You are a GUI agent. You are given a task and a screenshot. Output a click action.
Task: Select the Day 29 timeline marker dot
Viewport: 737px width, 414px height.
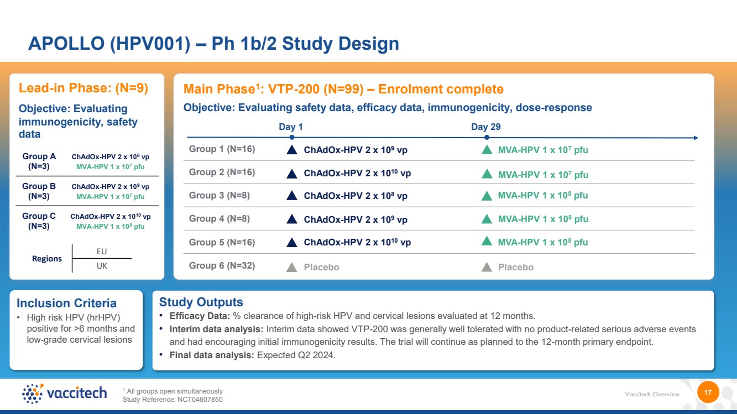[x=487, y=137]
